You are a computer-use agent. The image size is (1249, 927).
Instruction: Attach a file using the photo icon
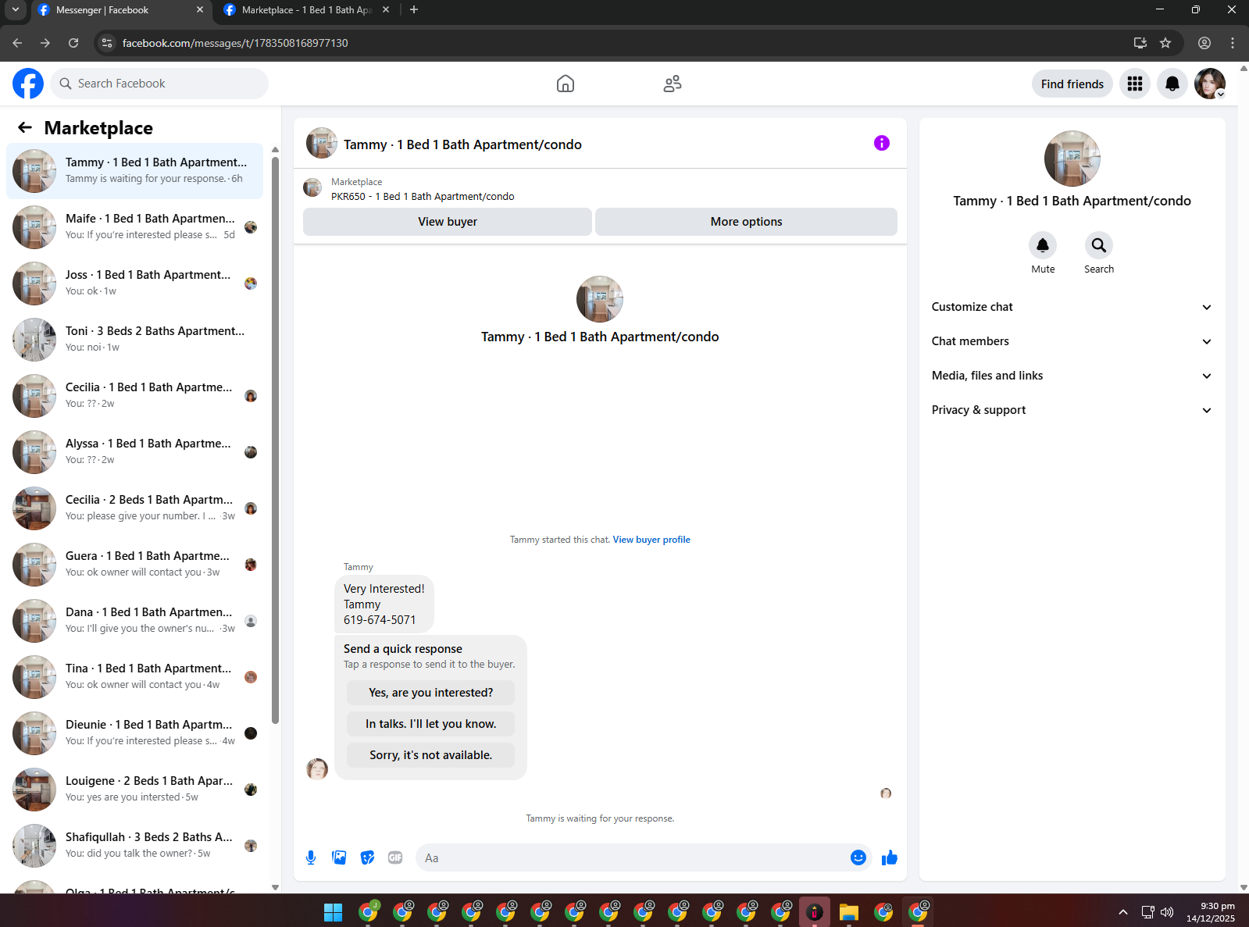click(x=339, y=857)
